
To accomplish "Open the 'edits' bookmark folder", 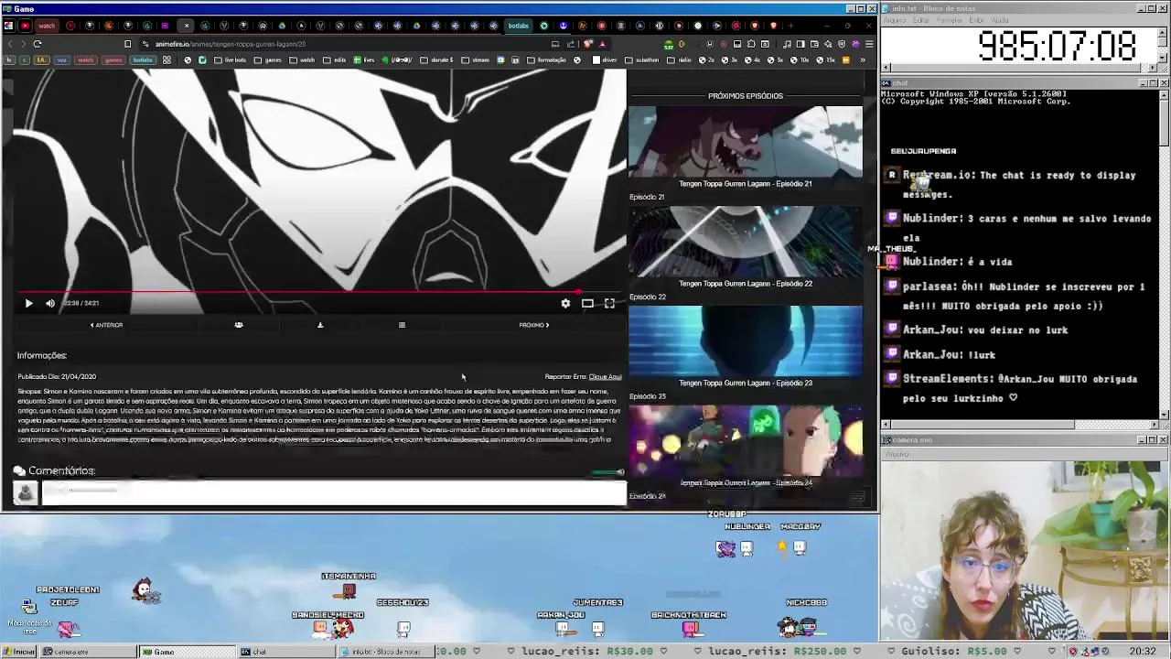I will tap(334, 60).
